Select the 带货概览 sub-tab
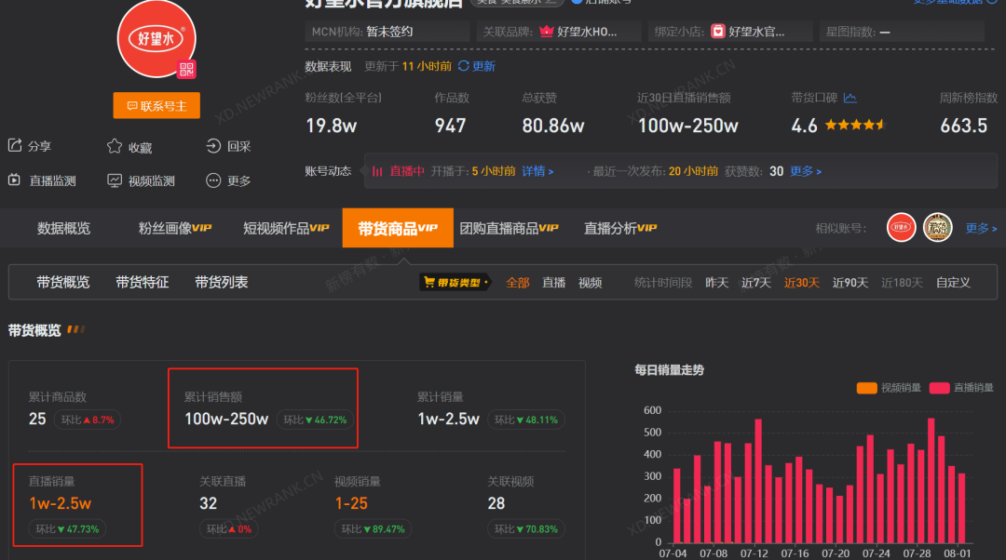 [x=63, y=282]
